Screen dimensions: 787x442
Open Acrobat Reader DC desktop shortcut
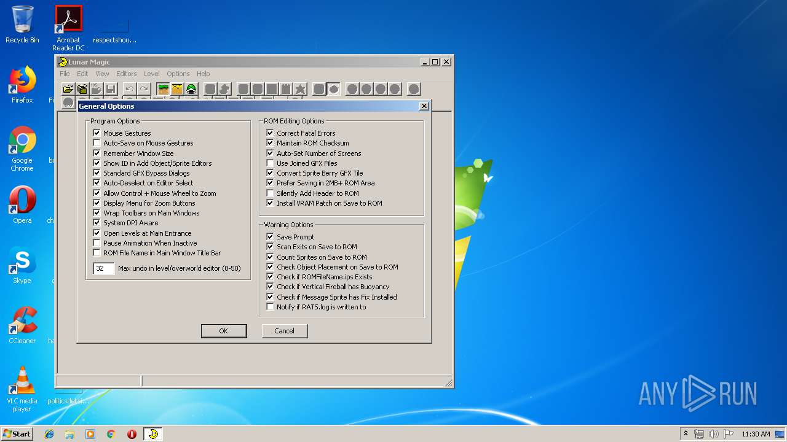pos(68,28)
